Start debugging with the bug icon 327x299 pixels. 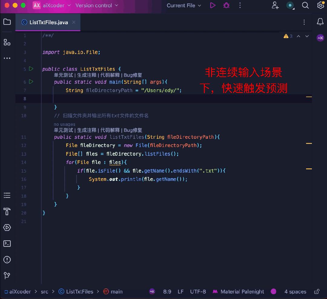point(226,5)
